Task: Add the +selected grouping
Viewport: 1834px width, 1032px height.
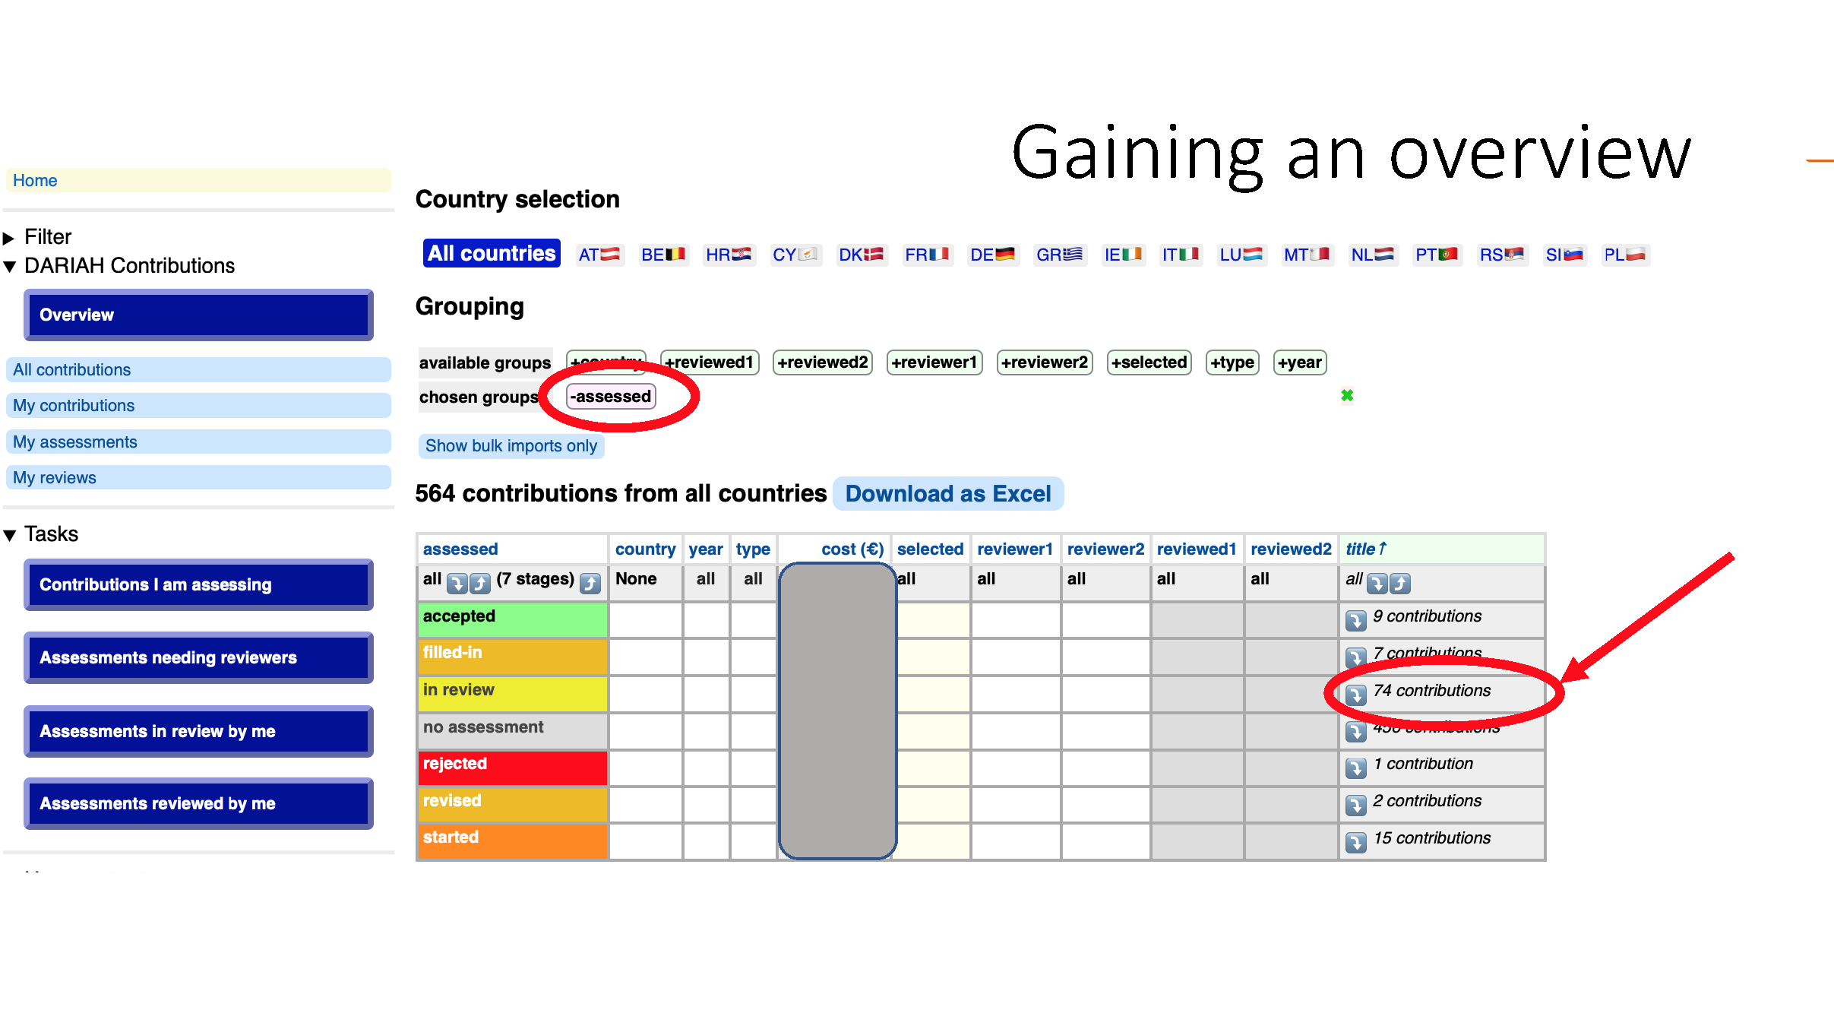Action: pyautogui.click(x=1149, y=362)
